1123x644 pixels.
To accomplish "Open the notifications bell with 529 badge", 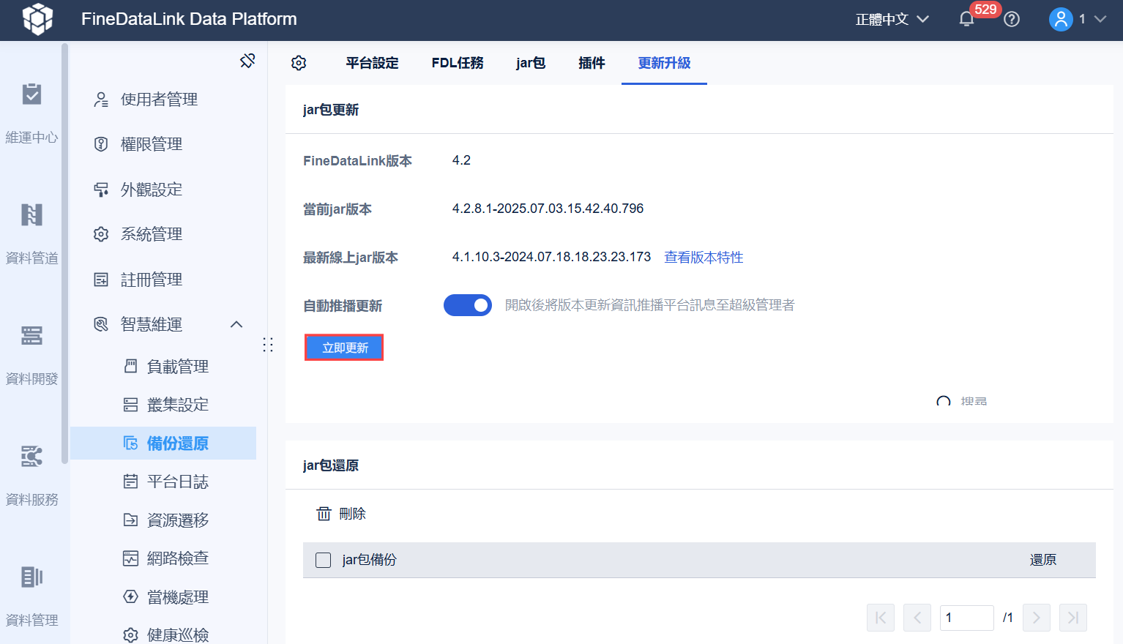I will pyautogui.click(x=966, y=19).
